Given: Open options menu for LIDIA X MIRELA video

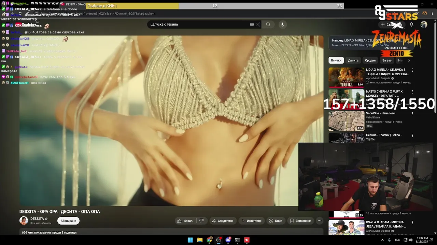Looking at the screenshot, I should pyautogui.click(x=412, y=70).
